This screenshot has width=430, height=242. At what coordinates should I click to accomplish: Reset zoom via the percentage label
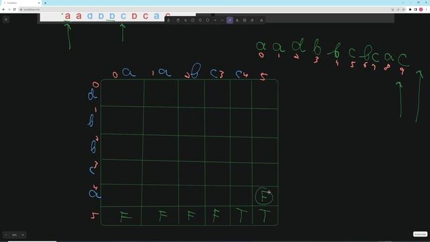pos(15,235)
